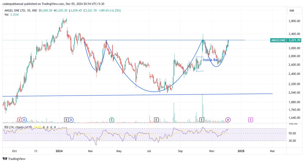This screenshot has width=305, height=163.
Task: Click the RSI (14, close) indicator legend
Action: 14,127
